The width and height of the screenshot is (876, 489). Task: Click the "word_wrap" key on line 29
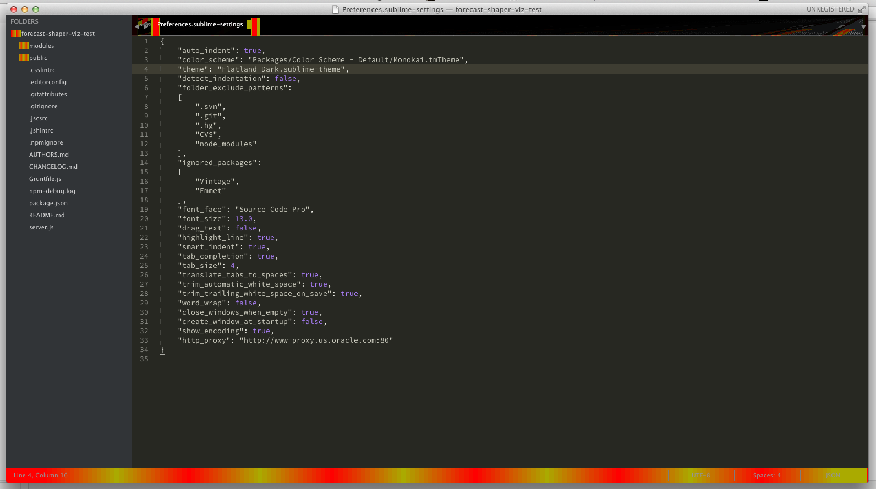pos(202,303)
